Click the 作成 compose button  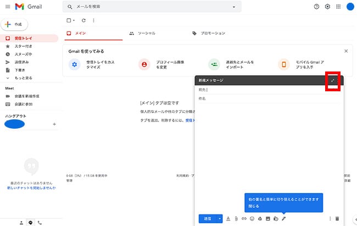(x=14, y=24)
